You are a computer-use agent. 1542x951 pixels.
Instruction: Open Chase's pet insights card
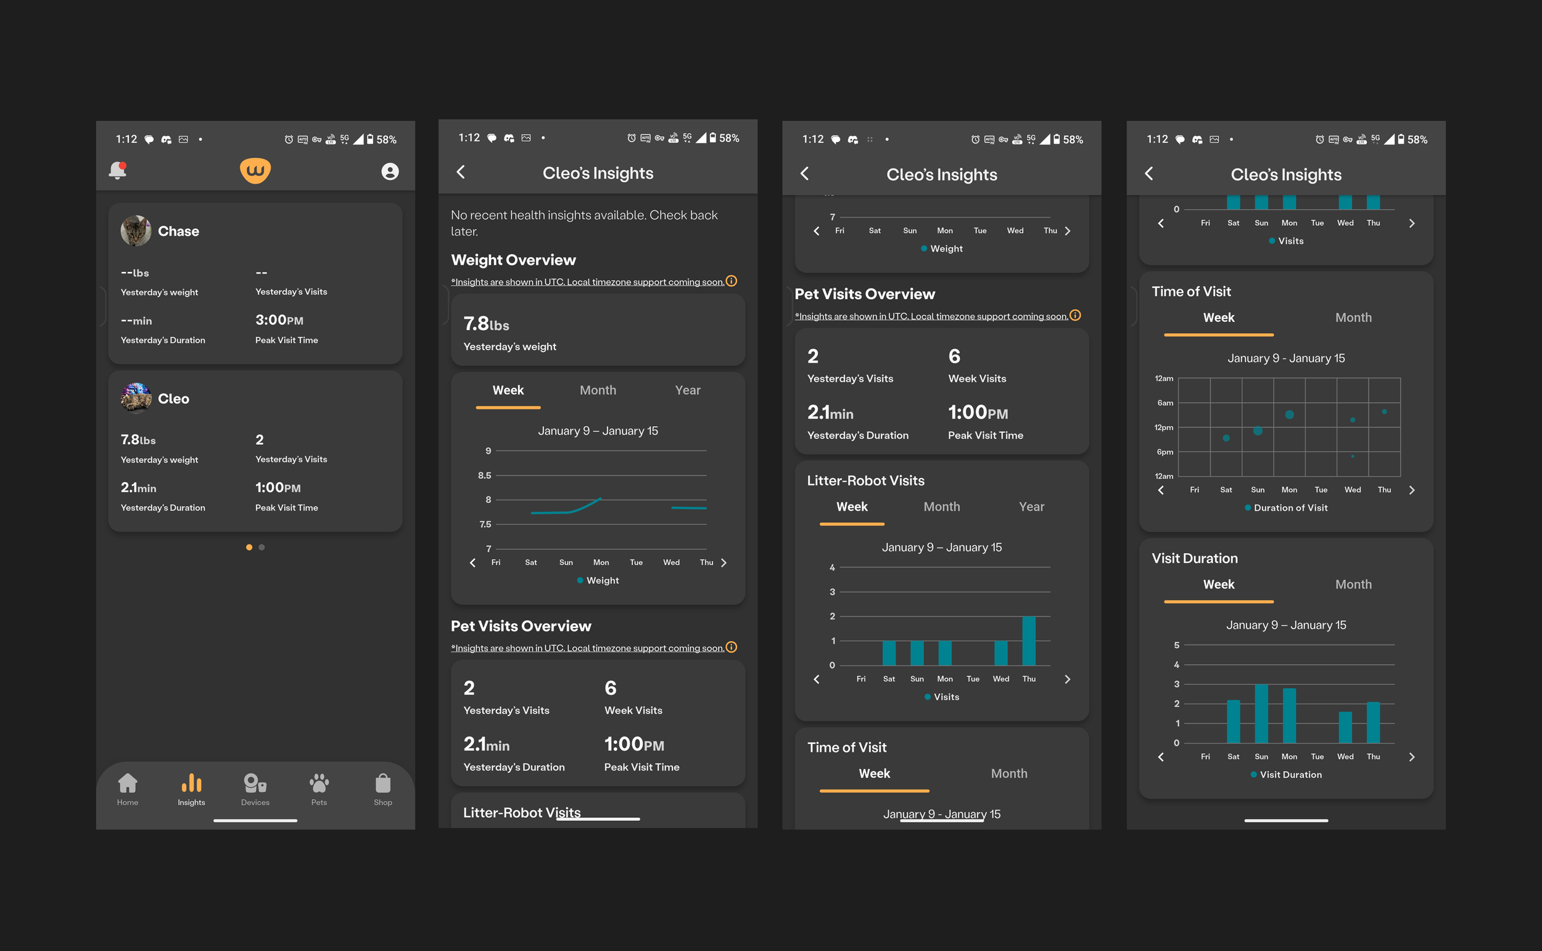click(255, 283)
